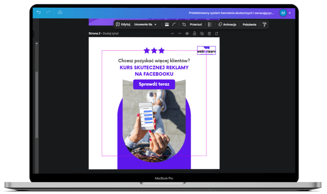
Task: Click the Przerzuć button
Action: tap(196, 25)
